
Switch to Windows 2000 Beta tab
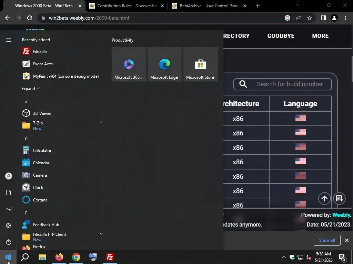(x=44, y=6)
